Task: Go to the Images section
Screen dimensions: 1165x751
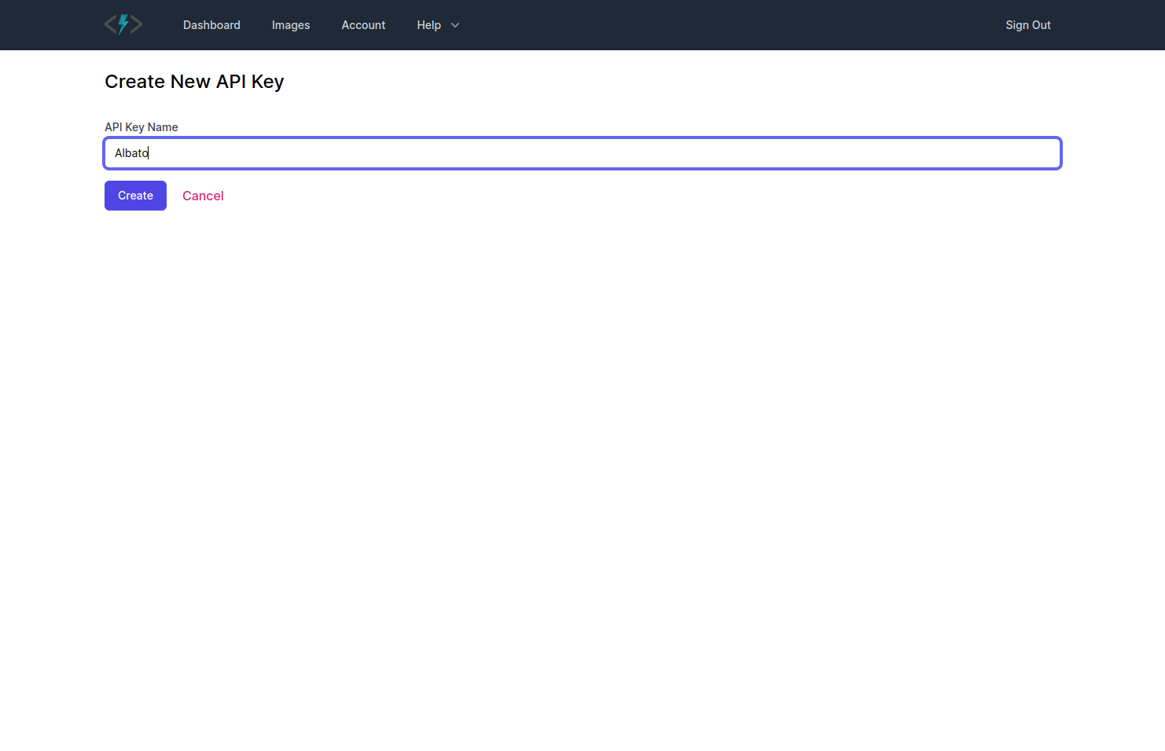Action: [x=291, y=25]
